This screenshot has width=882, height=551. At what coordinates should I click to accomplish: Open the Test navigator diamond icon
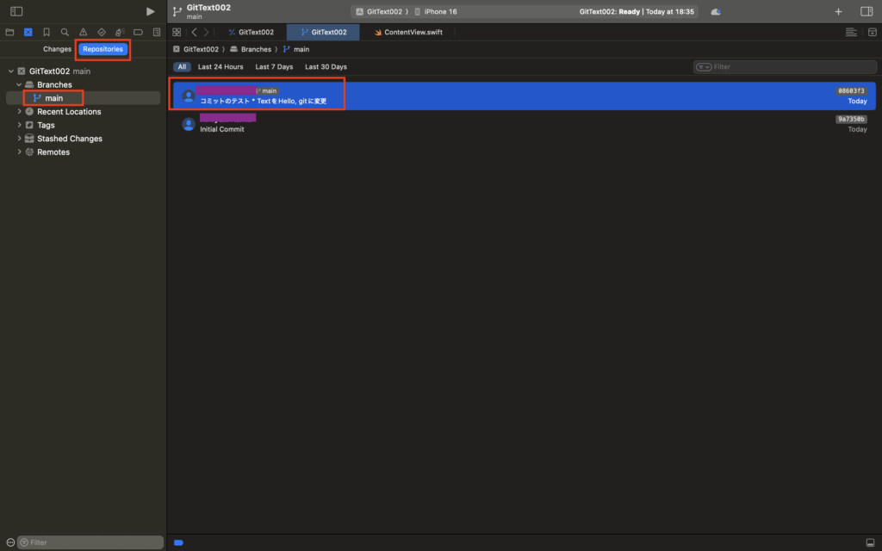point(102,32)
